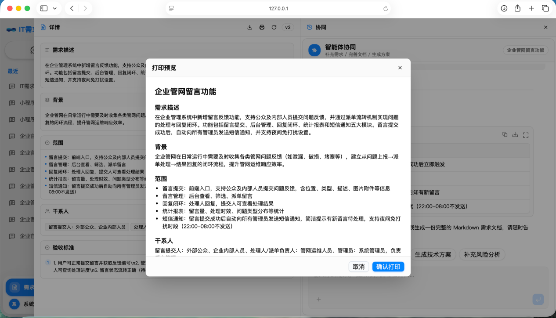Image resolution: width=556 pixels, height=318 pixels.
Task: Click the reload icon in address bar
Action: [385, 8]
